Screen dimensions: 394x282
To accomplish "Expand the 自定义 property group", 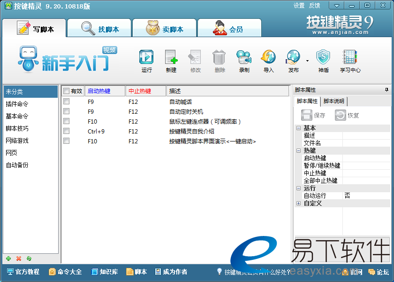I will pos(298,203).
